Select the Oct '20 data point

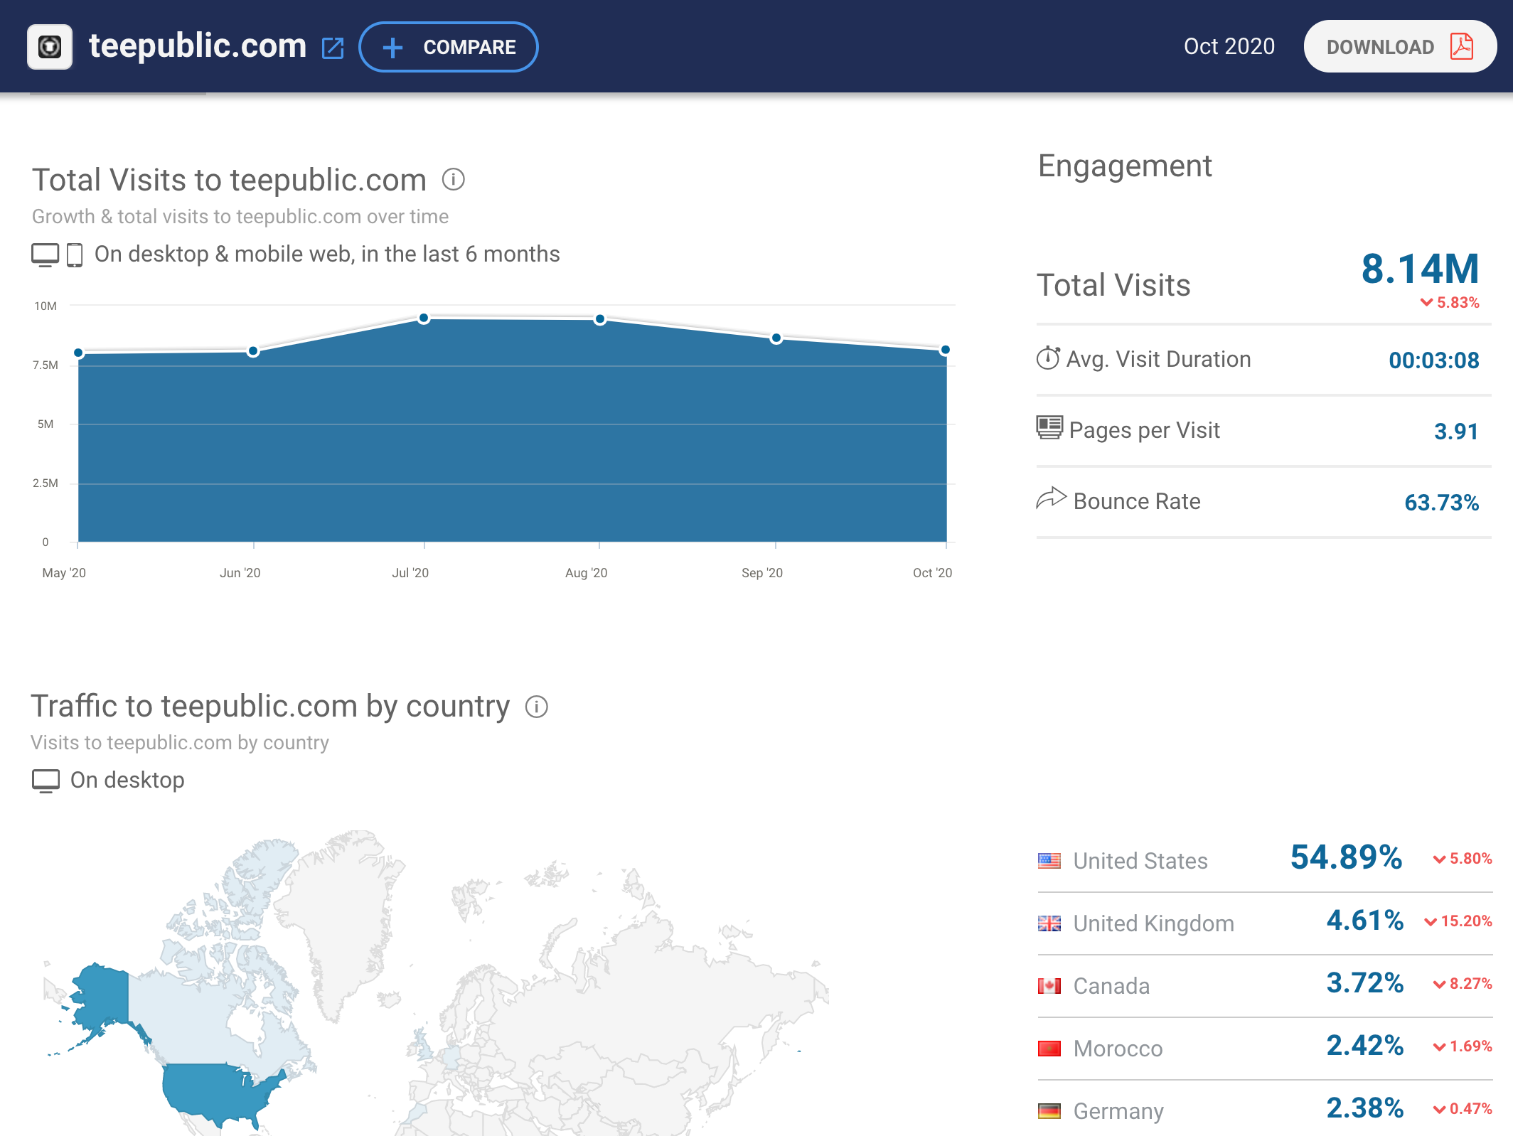click(x=946, y=350)
